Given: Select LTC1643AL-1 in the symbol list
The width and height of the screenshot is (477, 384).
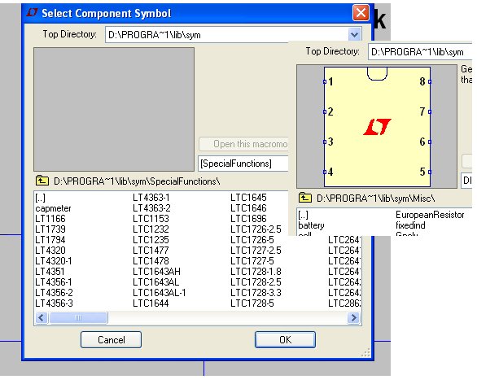Looking at the screenshot, I should coord(159,293).
